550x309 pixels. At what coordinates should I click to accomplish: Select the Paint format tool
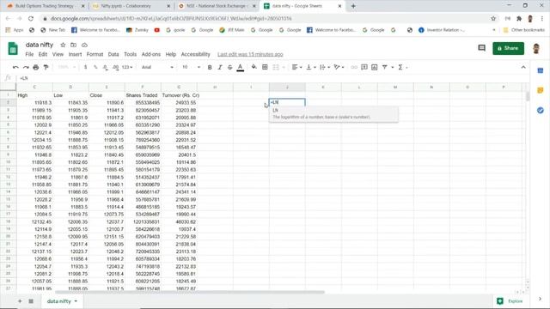pos(46,67)
